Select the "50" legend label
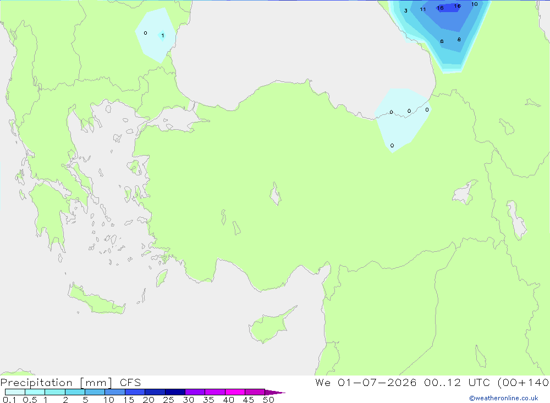 click(x=268, y=400)
